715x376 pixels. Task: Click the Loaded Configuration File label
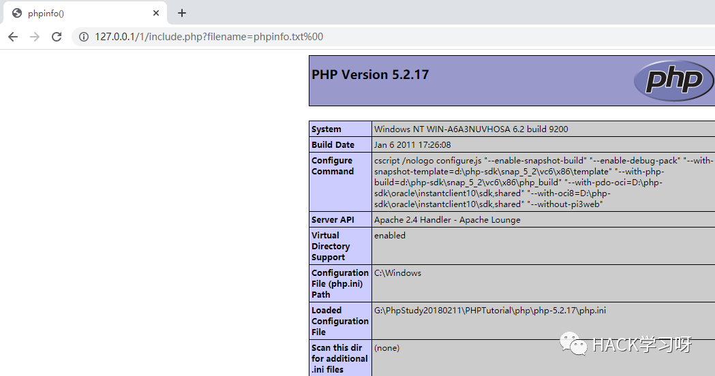[340, 321]
